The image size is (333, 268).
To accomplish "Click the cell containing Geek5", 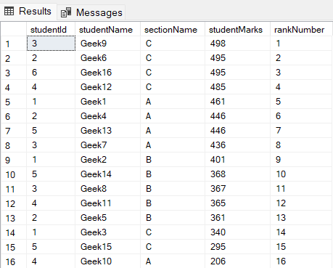I will 108,218.
